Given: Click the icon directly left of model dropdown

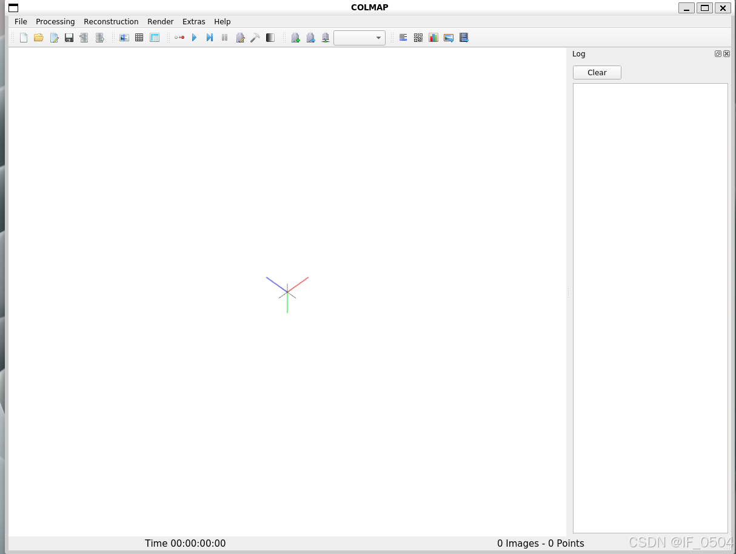Looking at the screenshot, I should pos(326,38).
